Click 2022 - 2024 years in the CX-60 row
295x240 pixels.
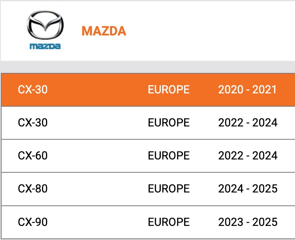pyautogui.click(x=247, y=155)
